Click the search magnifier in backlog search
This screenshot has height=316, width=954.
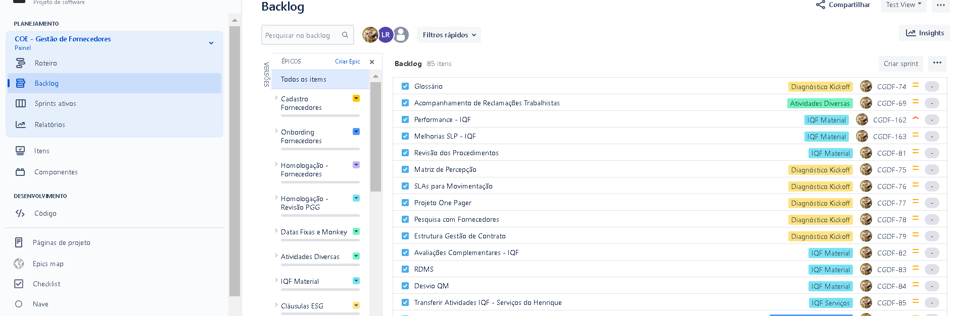(x=345, y=35)
